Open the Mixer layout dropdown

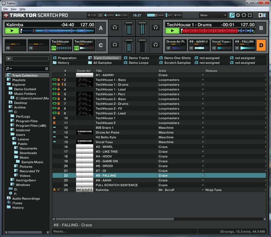point(213,15)
